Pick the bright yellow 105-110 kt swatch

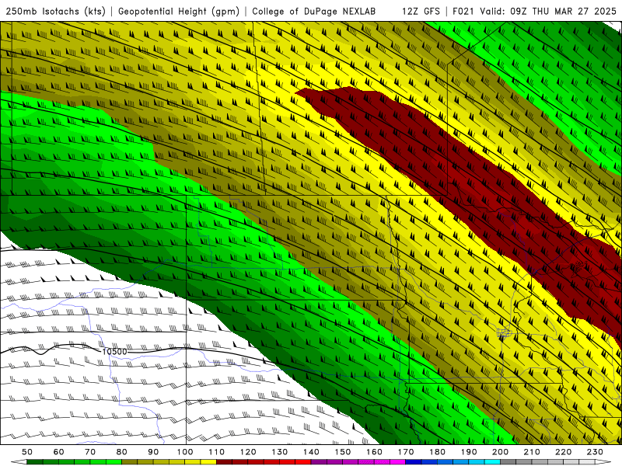(208, 462)
